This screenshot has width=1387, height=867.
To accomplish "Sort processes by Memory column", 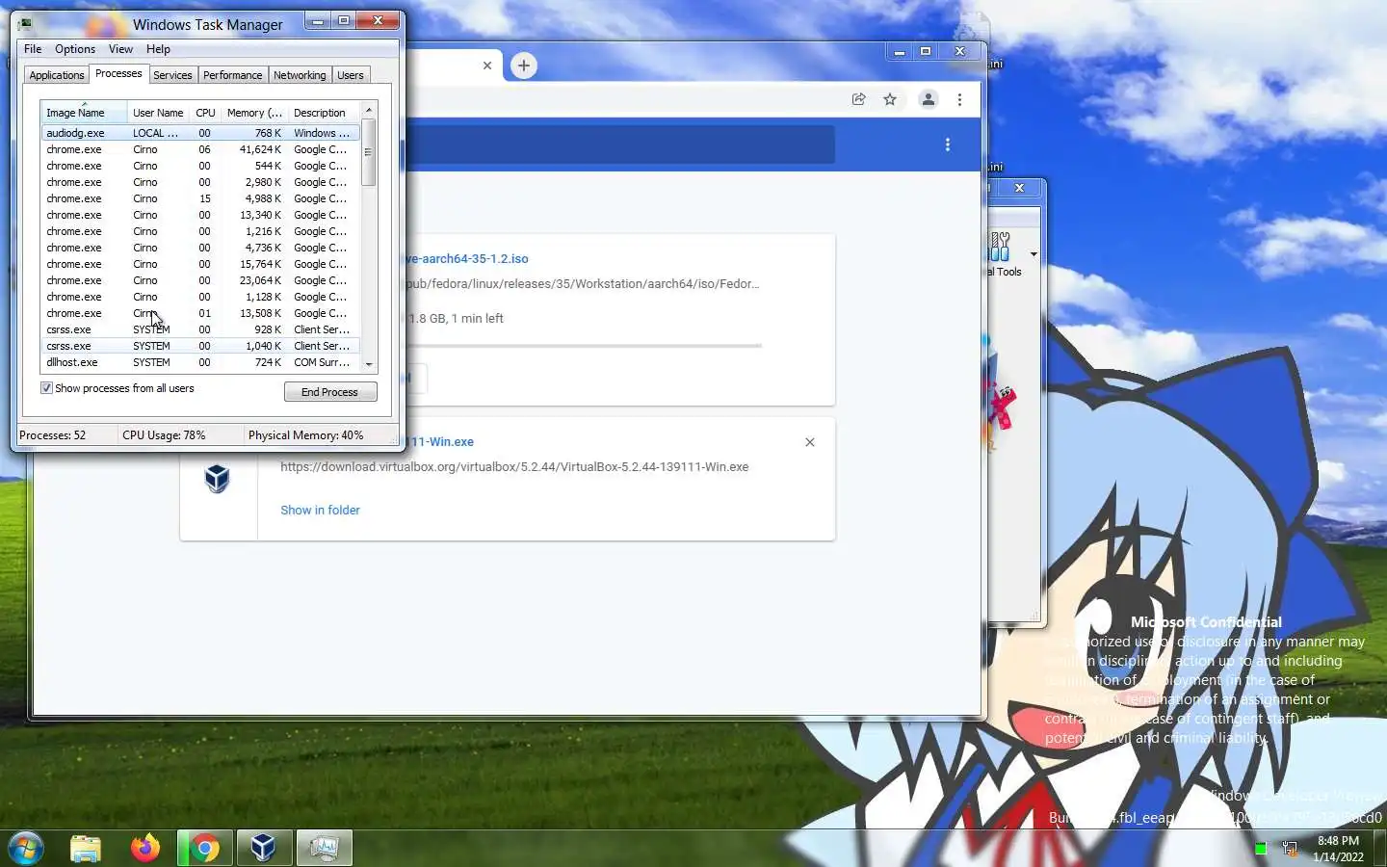I will [x=254, y=113].
